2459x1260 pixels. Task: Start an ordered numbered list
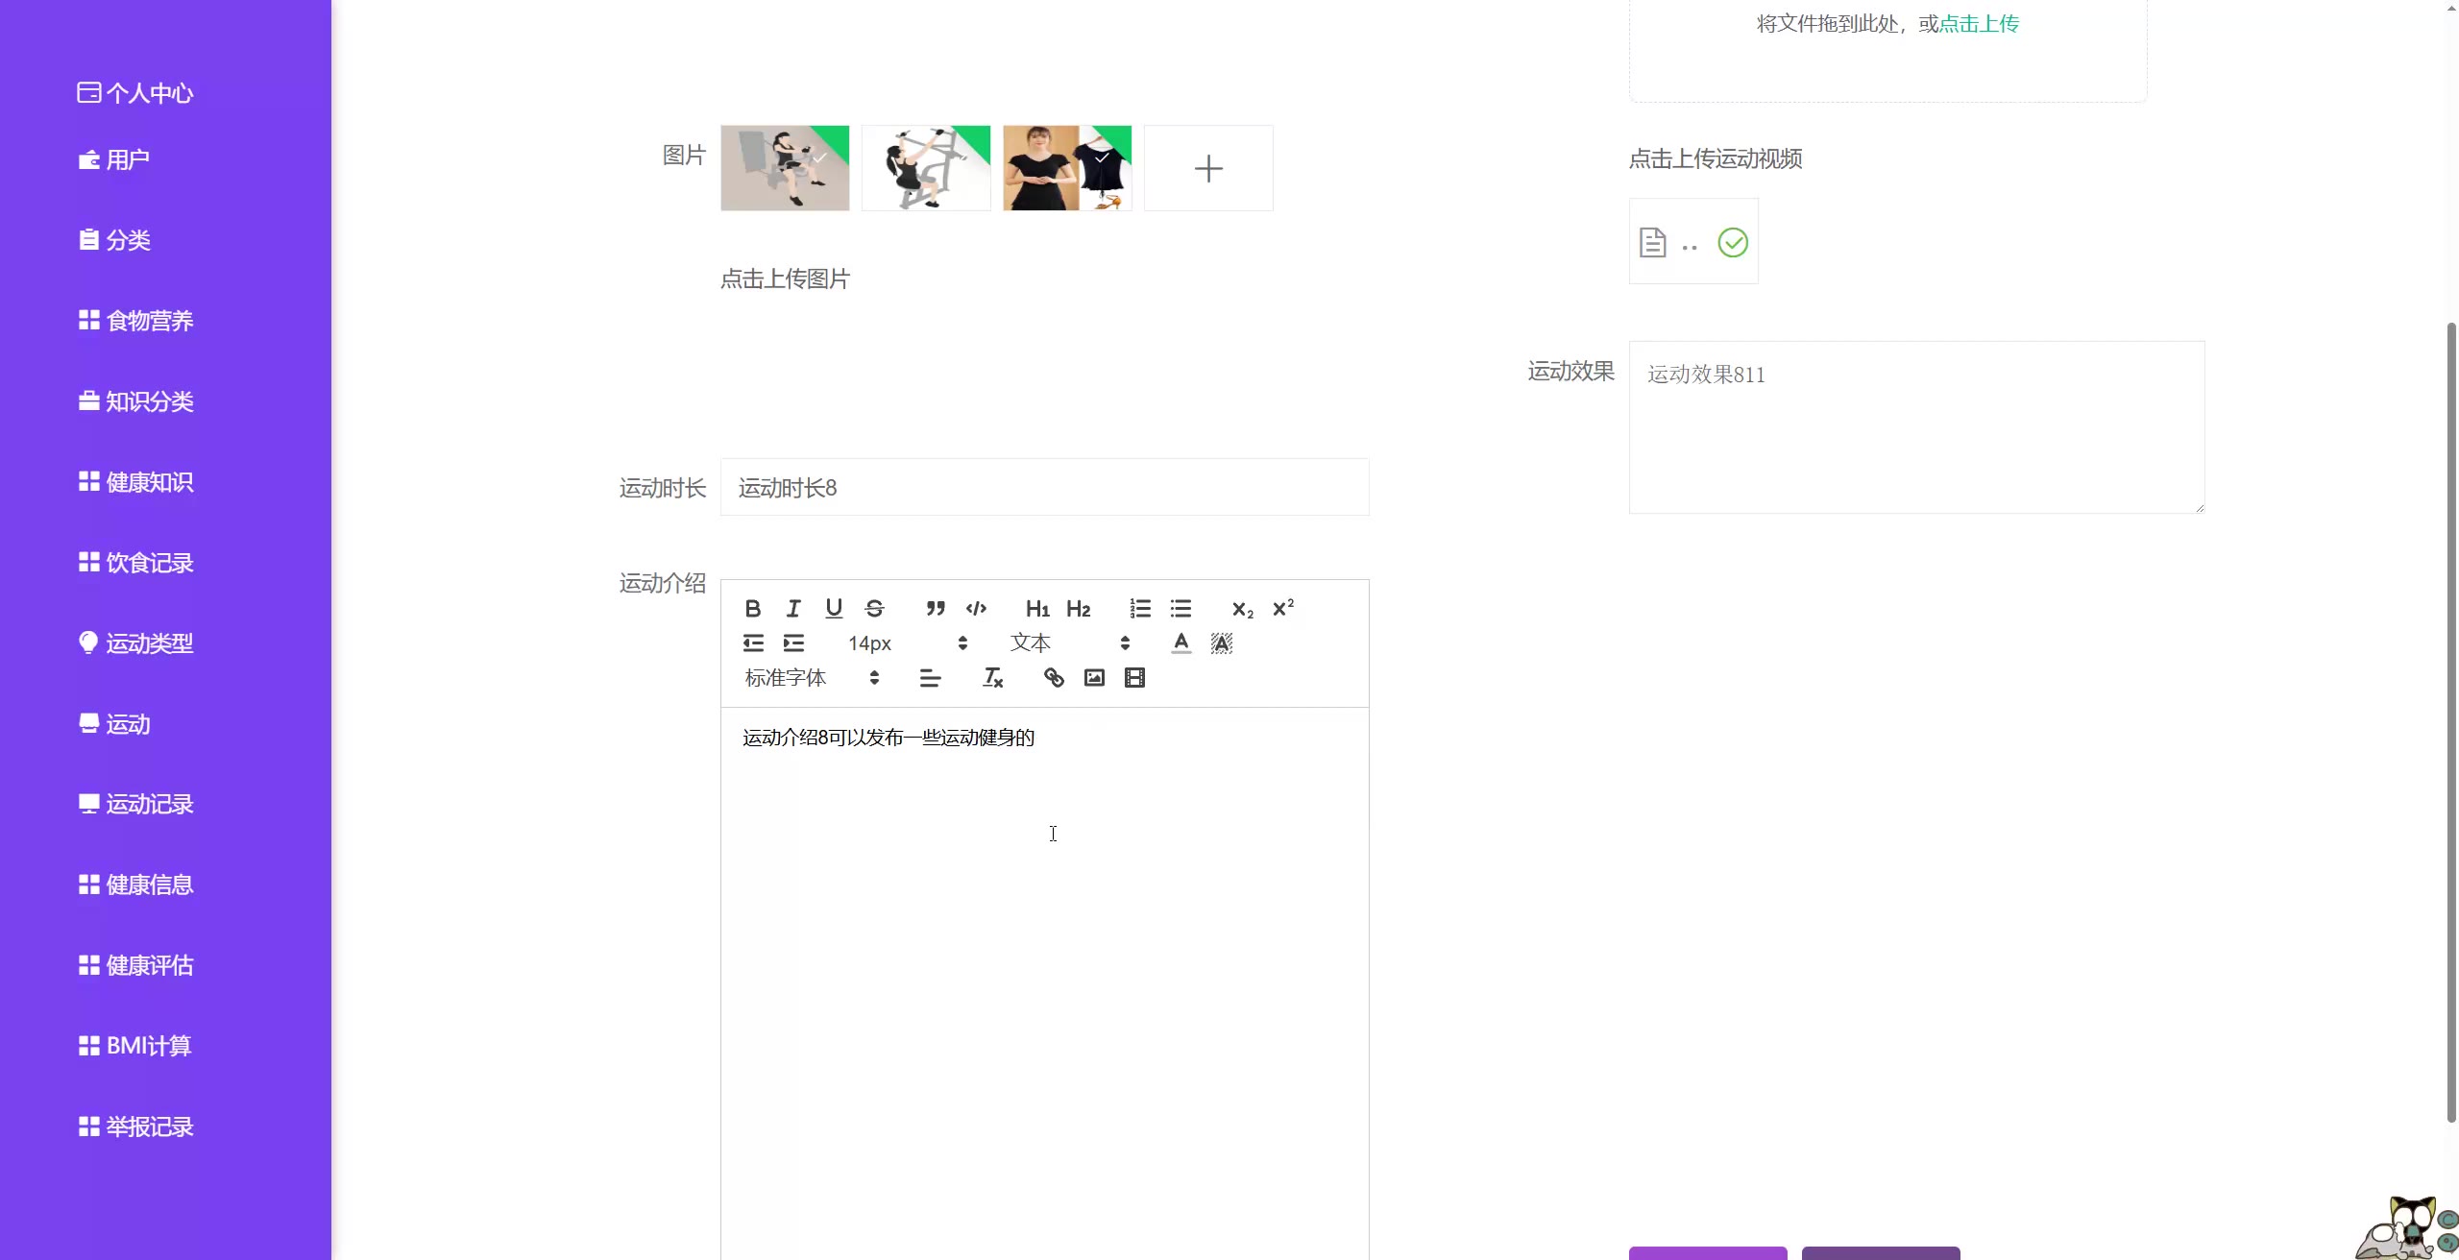1140,609
